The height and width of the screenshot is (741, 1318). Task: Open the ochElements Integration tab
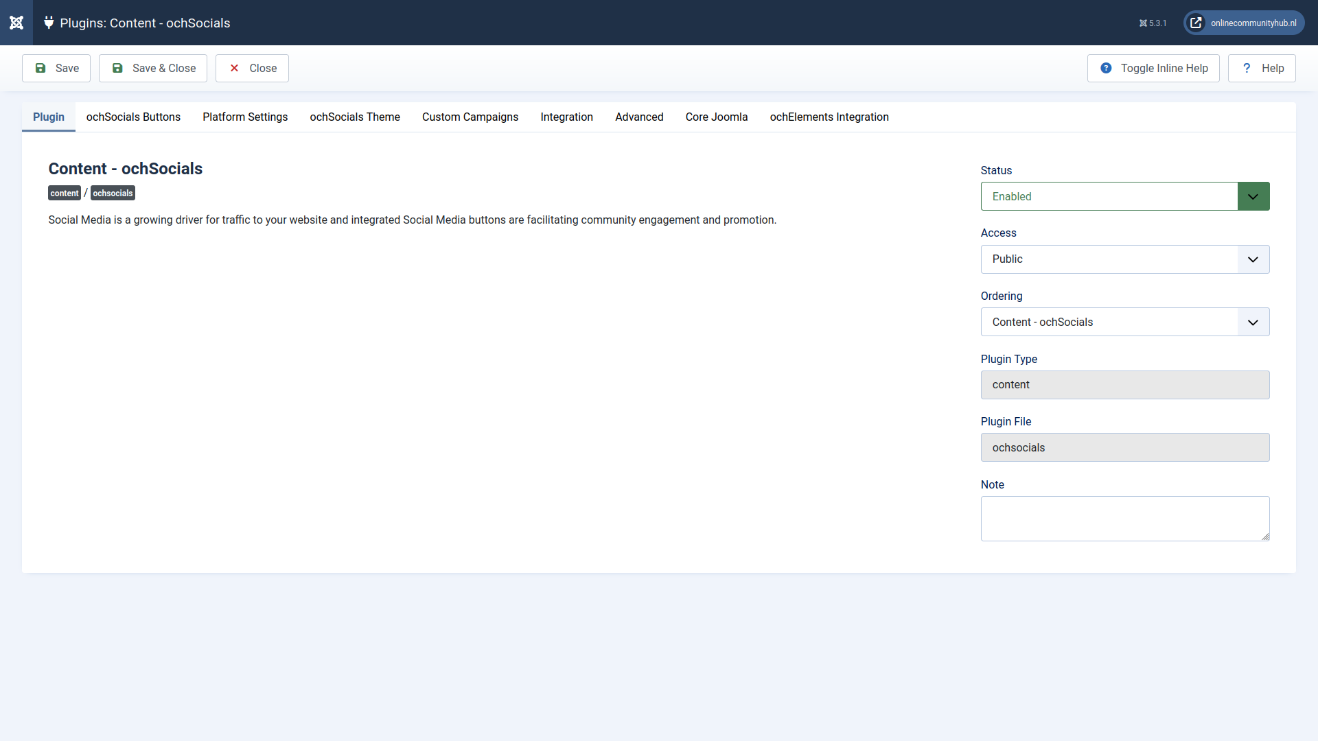(829, 117)
